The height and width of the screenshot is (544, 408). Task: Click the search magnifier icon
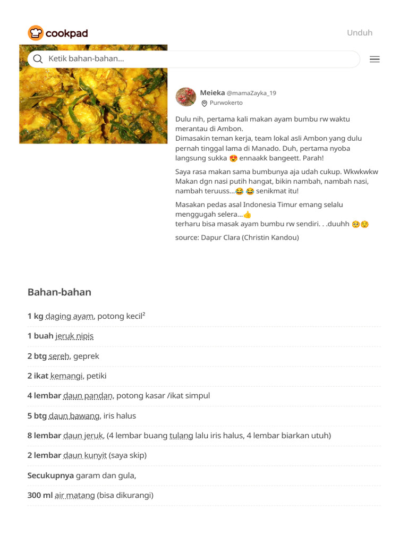click(x=38, y=59)
